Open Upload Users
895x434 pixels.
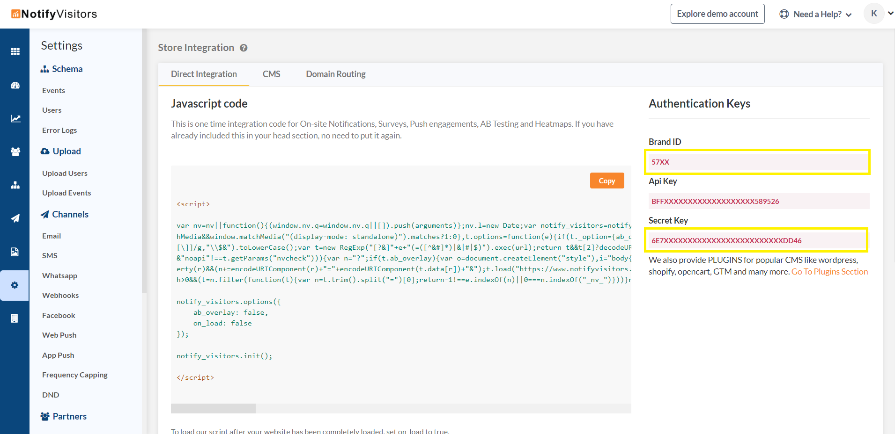point(65,174)
